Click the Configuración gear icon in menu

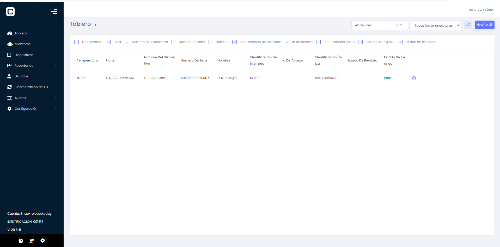pyautogui.click(x=9, y=109)
